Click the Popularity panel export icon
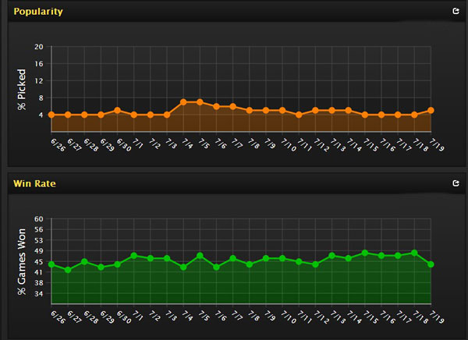 (456, 12)
